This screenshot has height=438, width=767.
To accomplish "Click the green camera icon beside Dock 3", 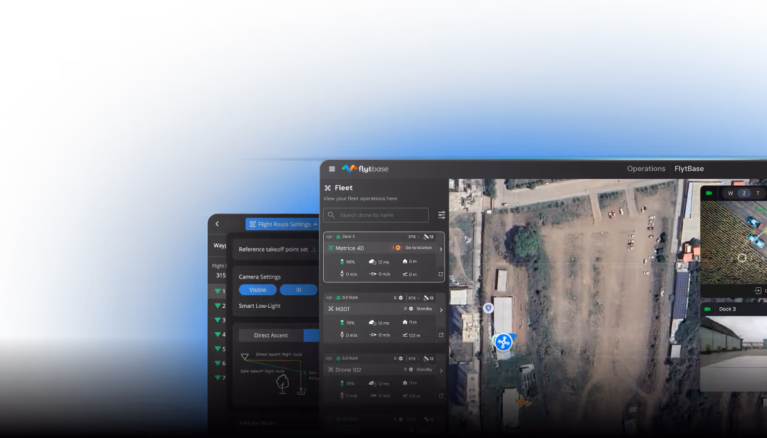I will tap(709, 309).
